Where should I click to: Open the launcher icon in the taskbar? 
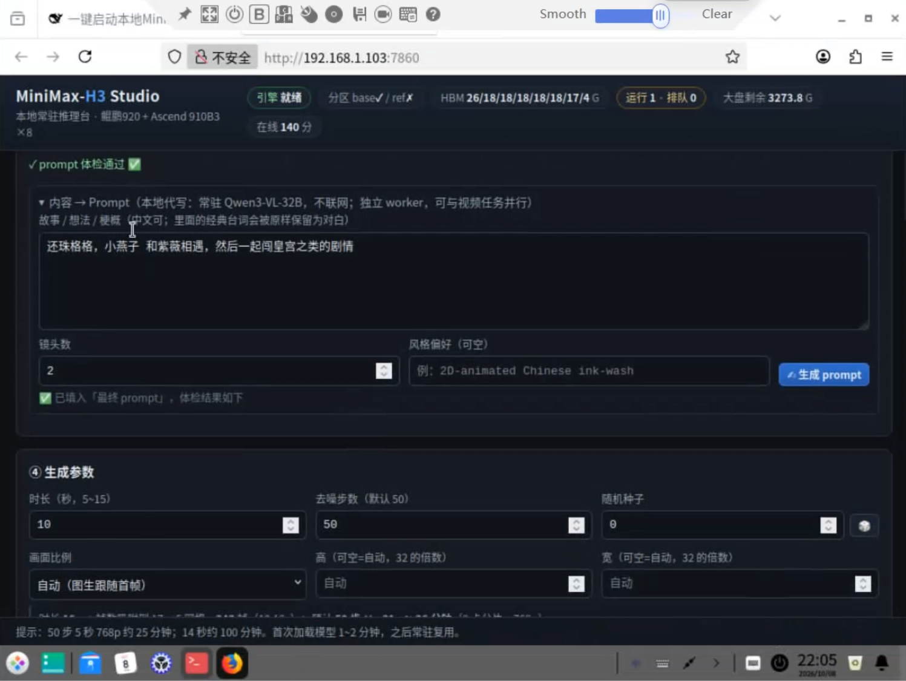coord(18,663)
